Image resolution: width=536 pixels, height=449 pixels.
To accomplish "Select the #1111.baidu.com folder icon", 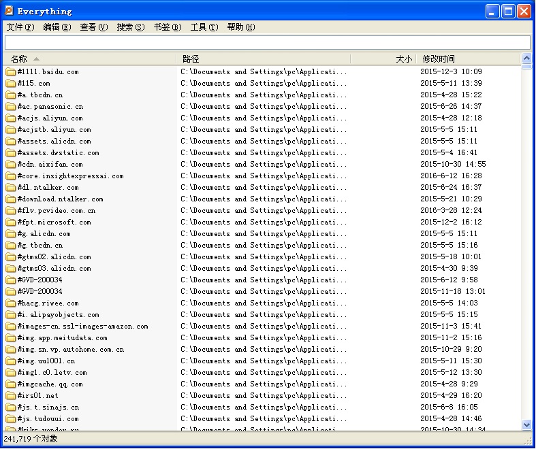I will [11, 71].
